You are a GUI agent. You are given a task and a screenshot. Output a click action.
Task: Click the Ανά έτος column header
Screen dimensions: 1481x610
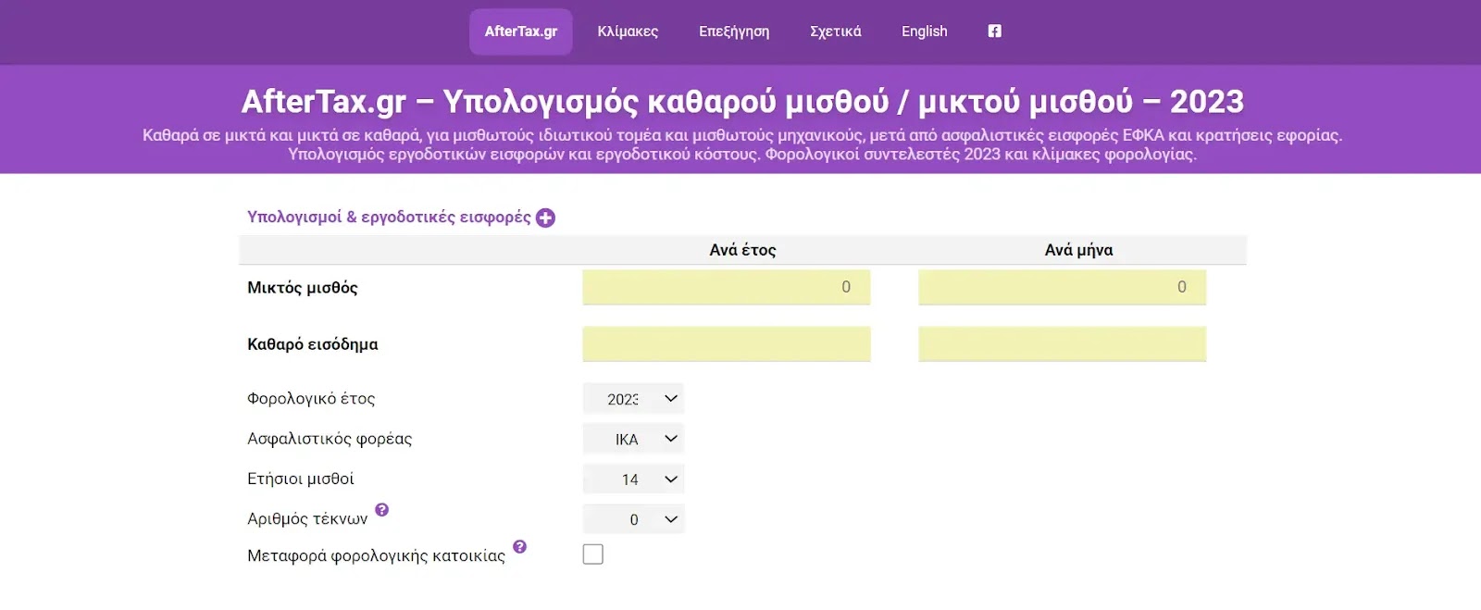(x=742, y=250)
